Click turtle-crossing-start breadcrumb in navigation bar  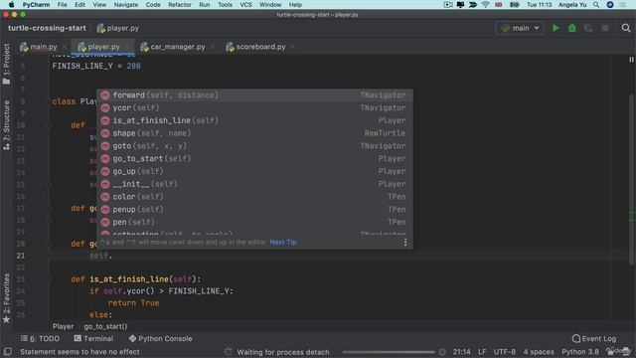coord(47,28)
